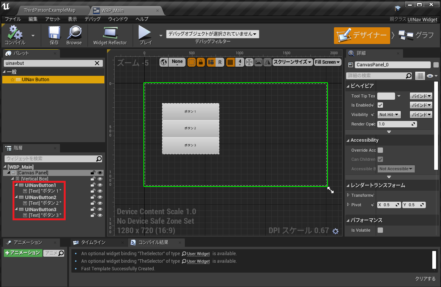441x287 pixels.
Task: Switch to the タイムライン tab
Action: click(x=93, y=242)
